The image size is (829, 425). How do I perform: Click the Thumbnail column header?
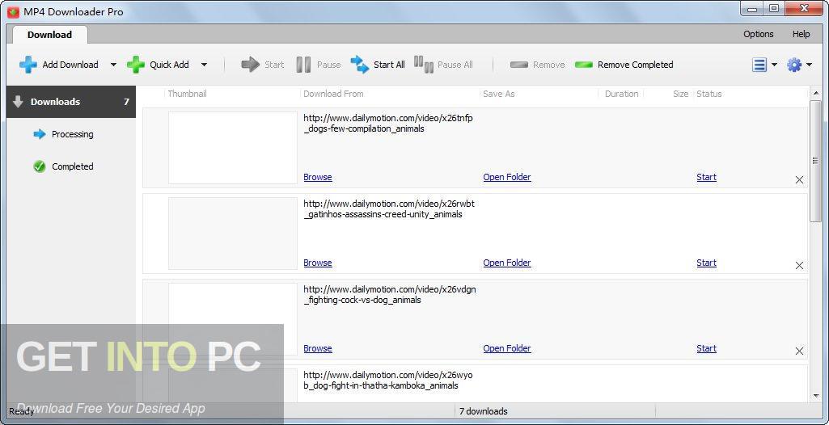[187, 94]
